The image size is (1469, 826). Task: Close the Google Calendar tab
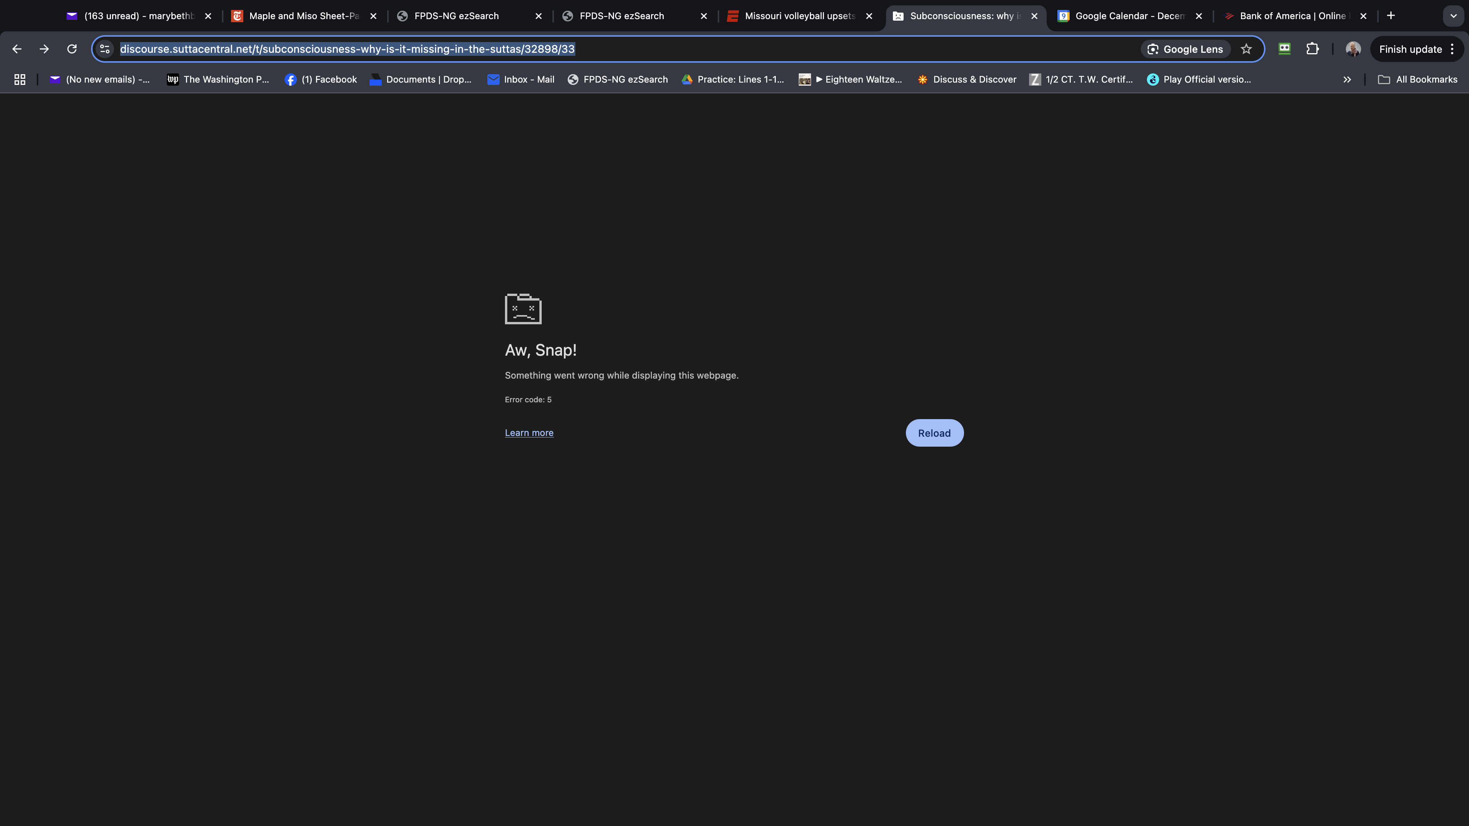(x=1199, y=16)
